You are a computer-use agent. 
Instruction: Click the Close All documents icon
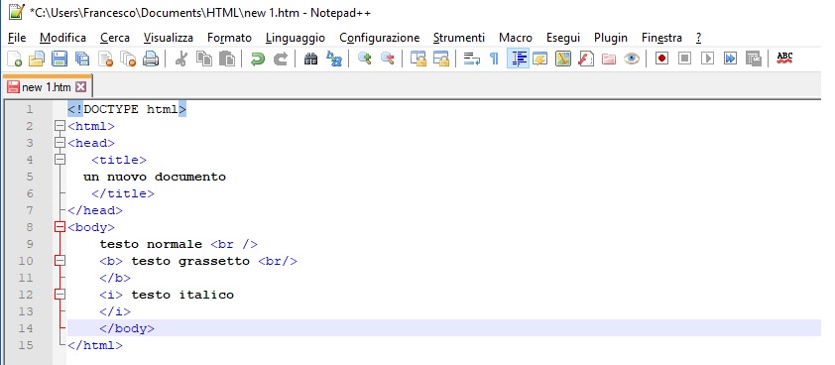point(128,59)
